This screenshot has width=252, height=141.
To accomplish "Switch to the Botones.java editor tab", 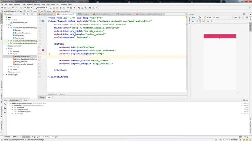I will (84, 14).
